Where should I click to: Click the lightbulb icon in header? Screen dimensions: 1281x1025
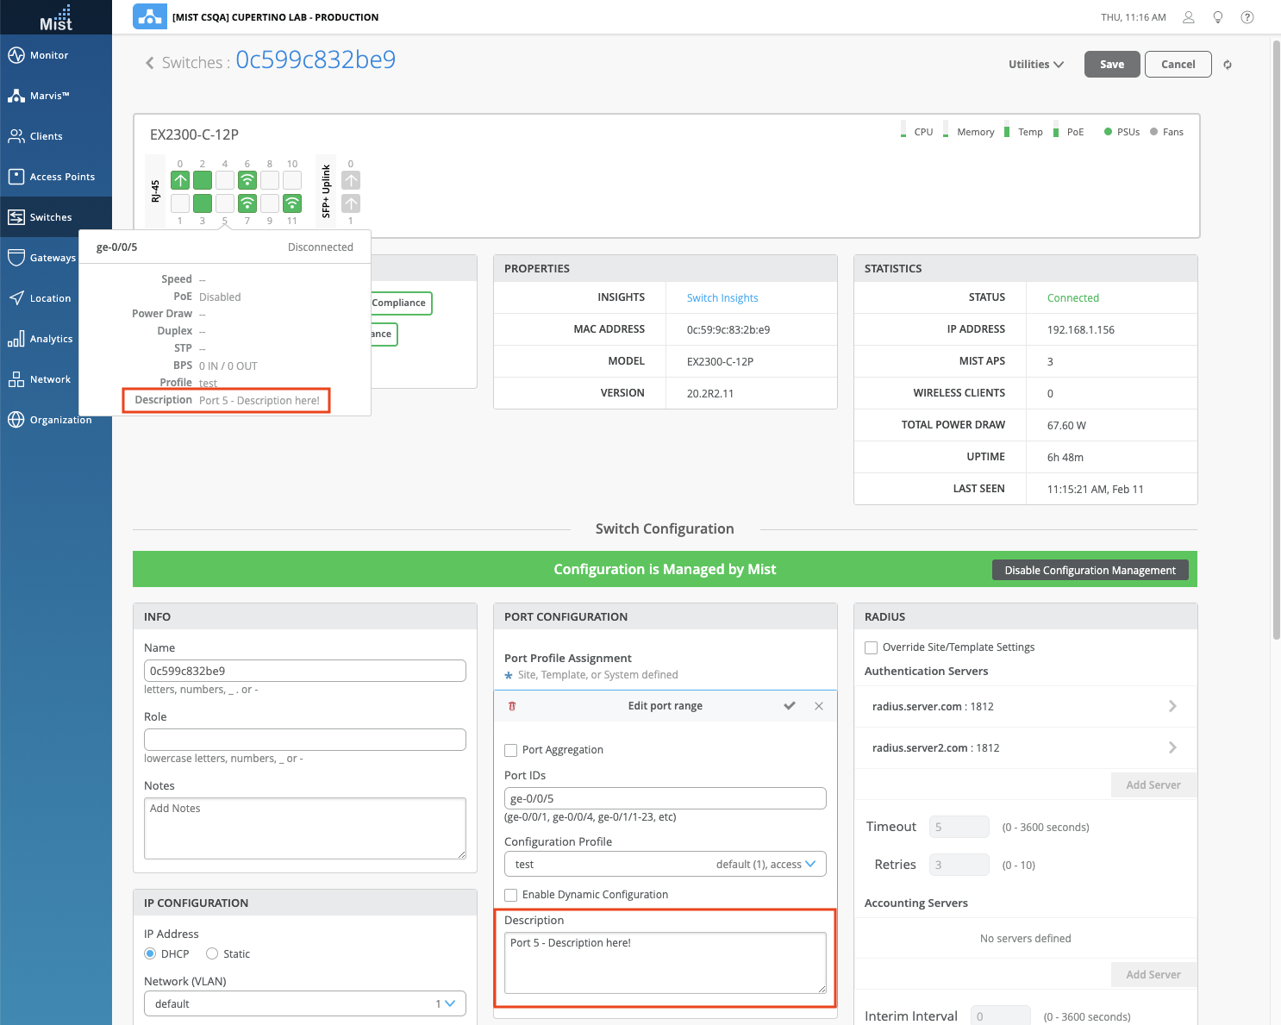click(x=1218, y=17)
